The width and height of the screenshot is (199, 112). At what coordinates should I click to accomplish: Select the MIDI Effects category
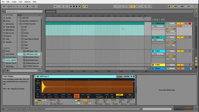click(10, 30)
